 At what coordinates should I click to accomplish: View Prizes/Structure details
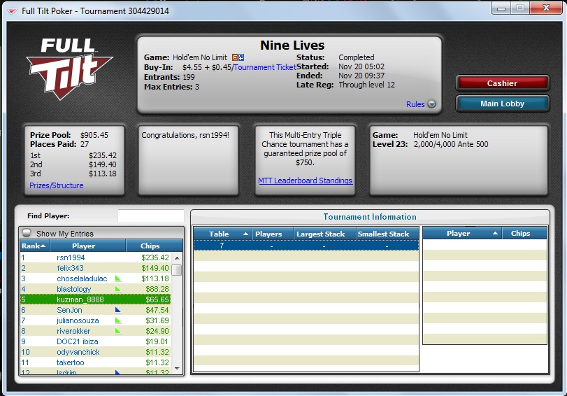pyautogui.click(x=57, y=185)
